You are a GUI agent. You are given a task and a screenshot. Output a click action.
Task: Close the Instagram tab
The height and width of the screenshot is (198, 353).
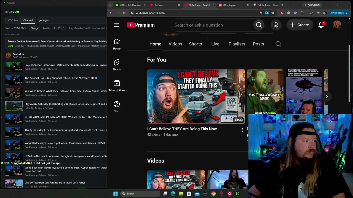(248, 5)
